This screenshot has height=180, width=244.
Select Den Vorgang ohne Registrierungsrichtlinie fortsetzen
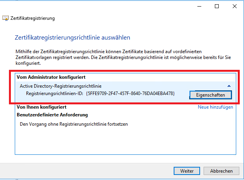[x=74, y=124]
